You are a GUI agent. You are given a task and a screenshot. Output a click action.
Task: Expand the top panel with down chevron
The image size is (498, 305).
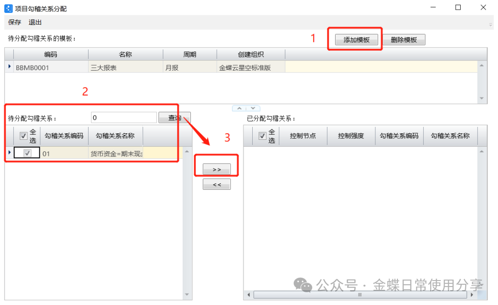click(252, 108)
